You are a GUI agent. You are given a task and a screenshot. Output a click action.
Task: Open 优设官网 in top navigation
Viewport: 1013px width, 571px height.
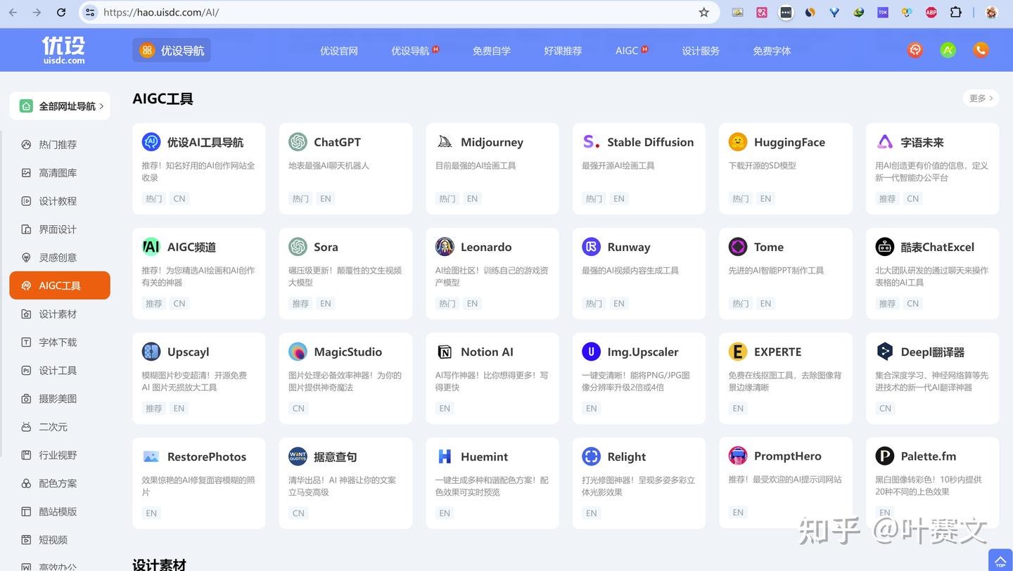[x=339, y=51]
